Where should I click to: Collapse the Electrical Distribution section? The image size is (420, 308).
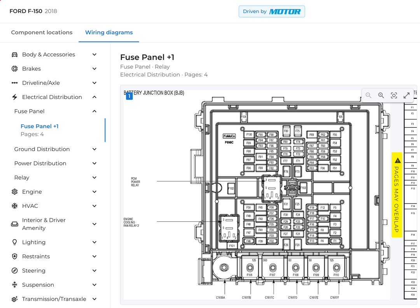[x=94, y=97]
